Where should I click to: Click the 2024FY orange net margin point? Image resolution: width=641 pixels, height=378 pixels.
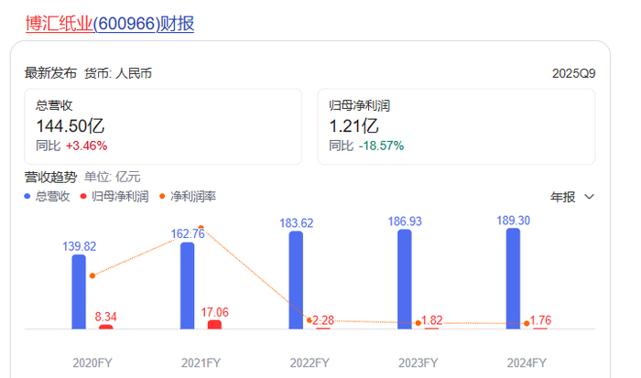[x=527, y=323]
